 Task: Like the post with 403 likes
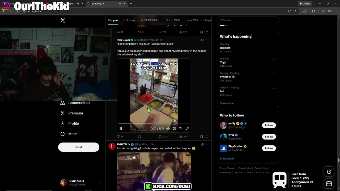163,137
